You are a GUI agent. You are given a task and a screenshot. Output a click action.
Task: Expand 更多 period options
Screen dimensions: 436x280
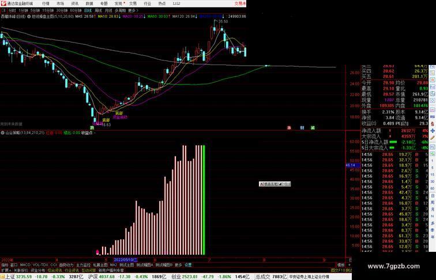click(x=133, y=10)
